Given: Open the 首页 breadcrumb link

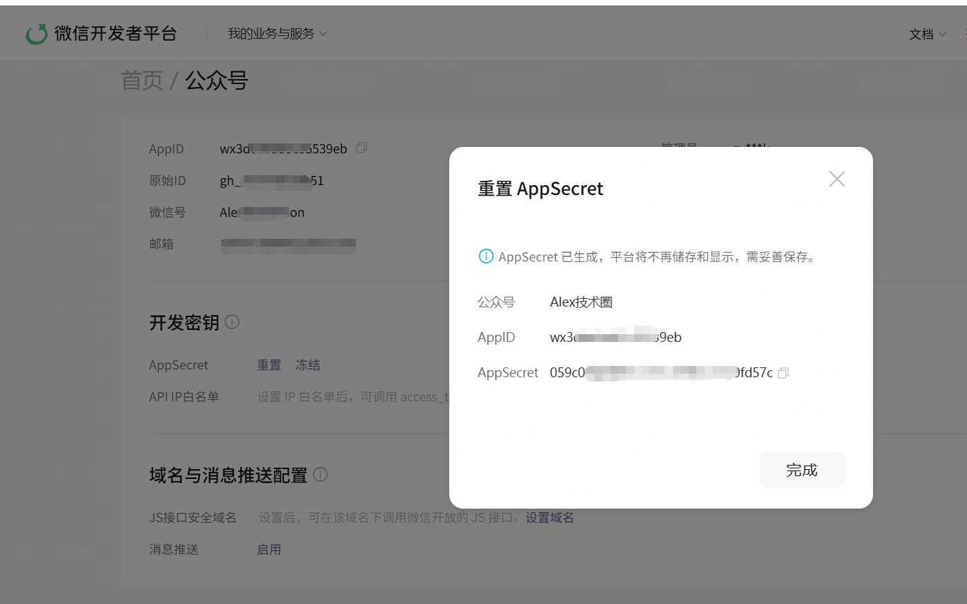Looking at the screenshot, I should 141,81.
